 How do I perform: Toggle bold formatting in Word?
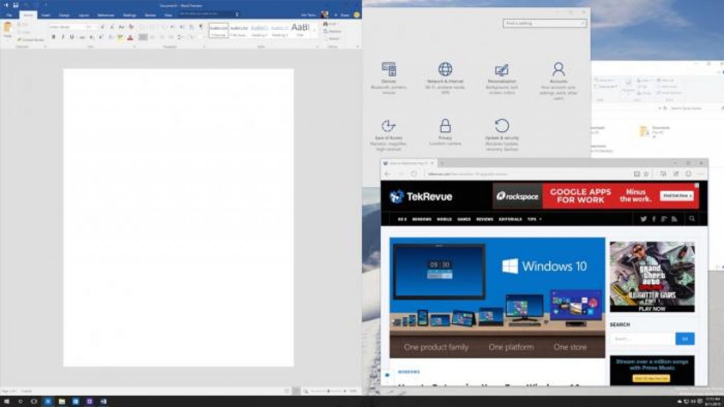(53, 36)
